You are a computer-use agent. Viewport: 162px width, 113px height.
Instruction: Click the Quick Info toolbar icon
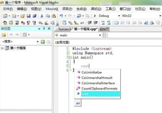pyautogui.click(x=76, y=23)
